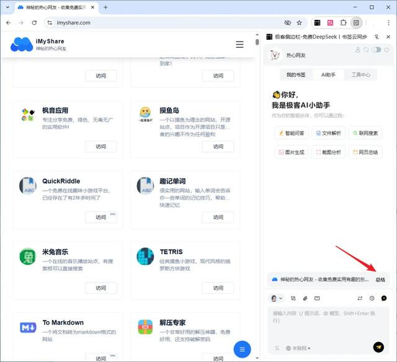Visit the 摸鱼岛 site

218,147
